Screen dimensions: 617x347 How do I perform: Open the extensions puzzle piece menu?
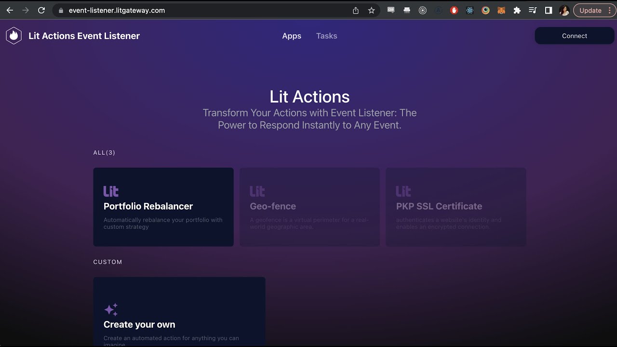tap(517, 10)
